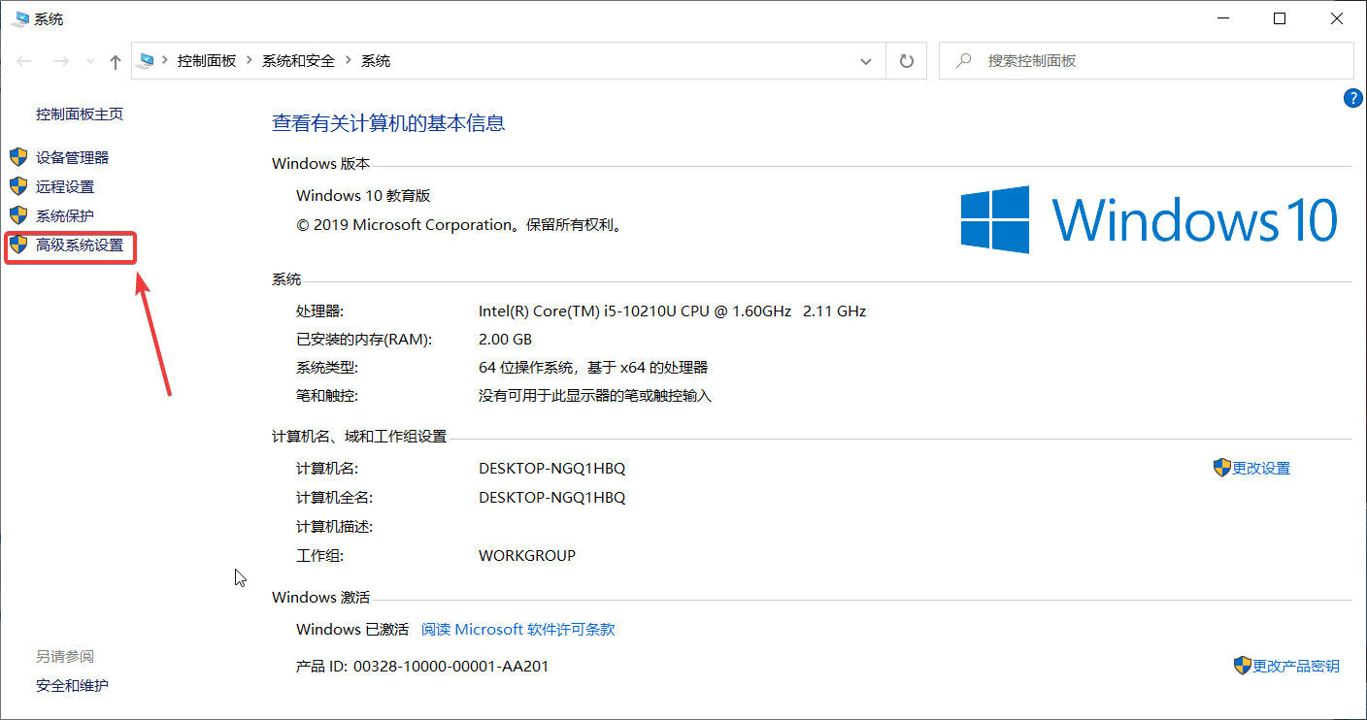Click the 搜索控制面板 search field
This screenshot has width=1367, height=720.
[1146, 61]
